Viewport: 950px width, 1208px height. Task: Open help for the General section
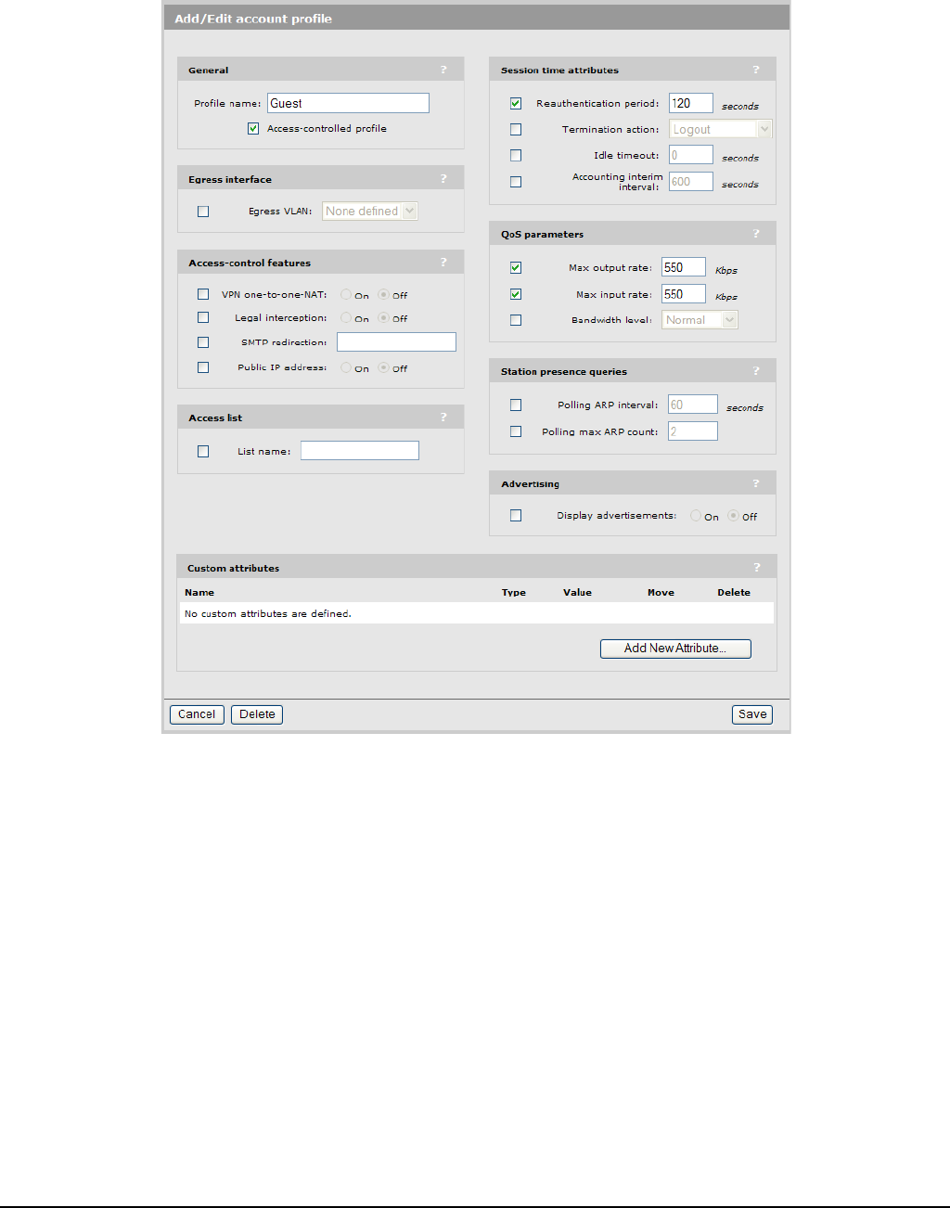click(x=443, y=70)
